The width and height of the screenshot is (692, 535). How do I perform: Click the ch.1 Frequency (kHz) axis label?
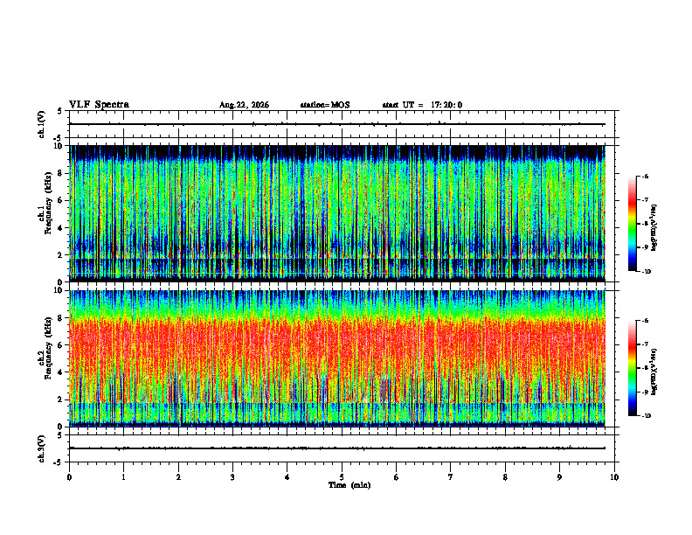[45, 213]
